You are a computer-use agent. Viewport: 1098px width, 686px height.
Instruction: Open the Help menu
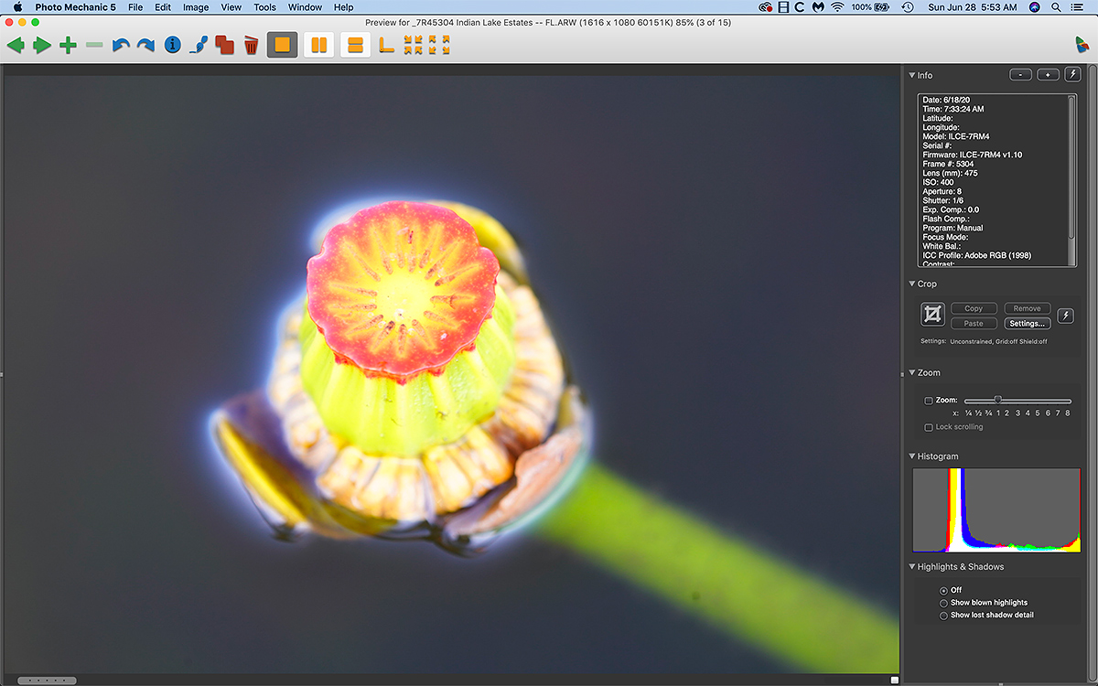pos(343,7)
